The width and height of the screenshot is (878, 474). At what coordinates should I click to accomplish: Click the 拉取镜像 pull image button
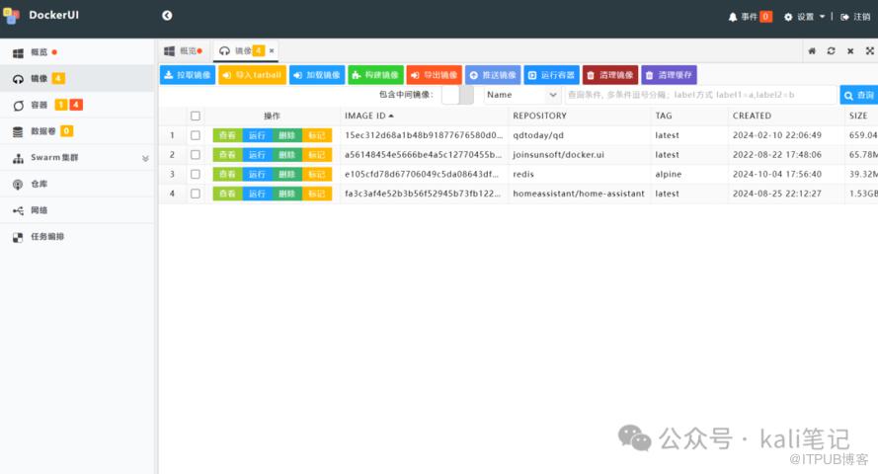click(x=188, y=75)
